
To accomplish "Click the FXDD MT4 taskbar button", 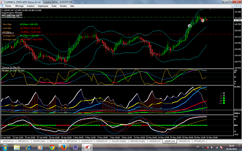I will 87,147.
